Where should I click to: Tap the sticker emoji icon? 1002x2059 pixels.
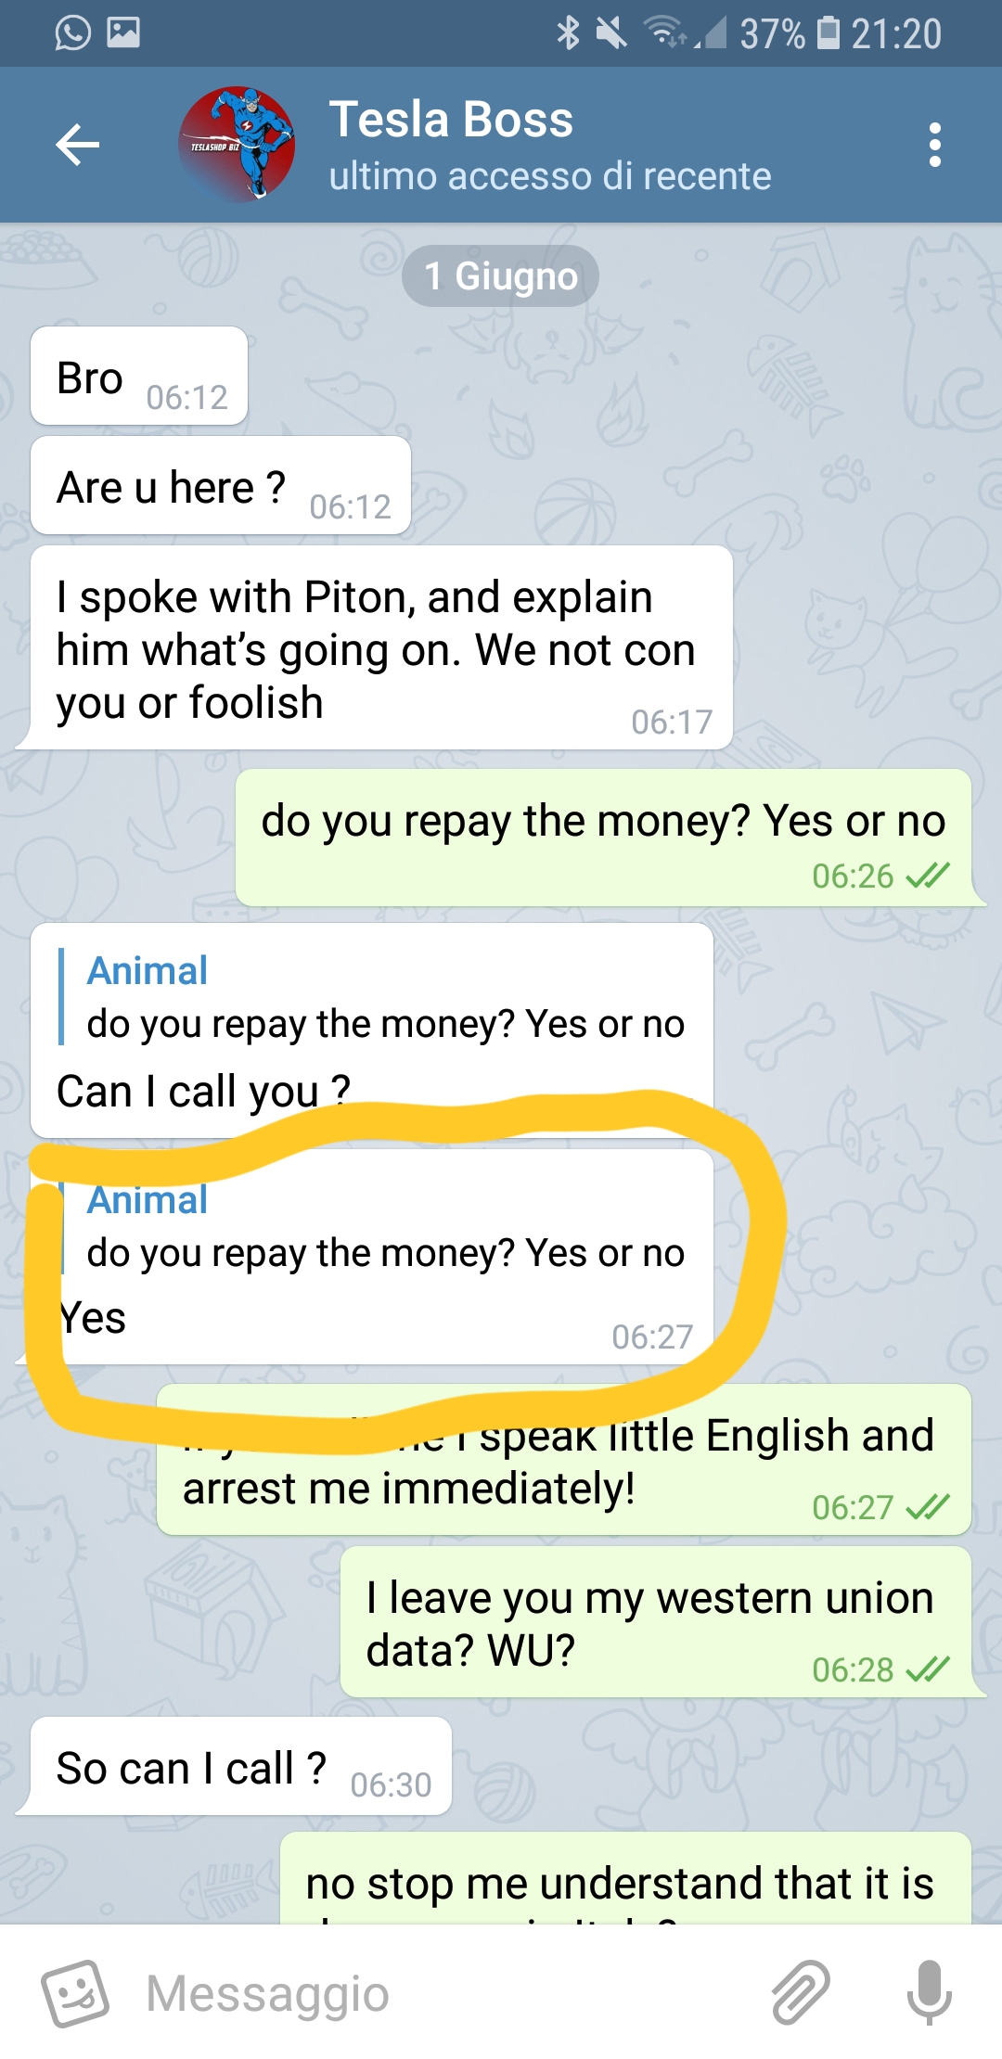tap(75, 1992)
